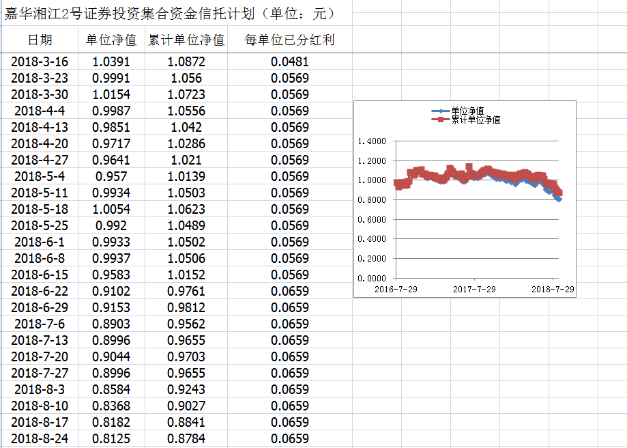Select date cell 2018-5-4
The height and width of the screenshot is (448, 627).
click(x=40, y=177)
